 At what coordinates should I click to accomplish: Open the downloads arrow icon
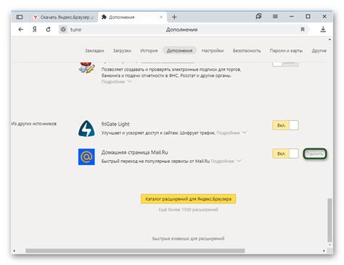(323, 30)
